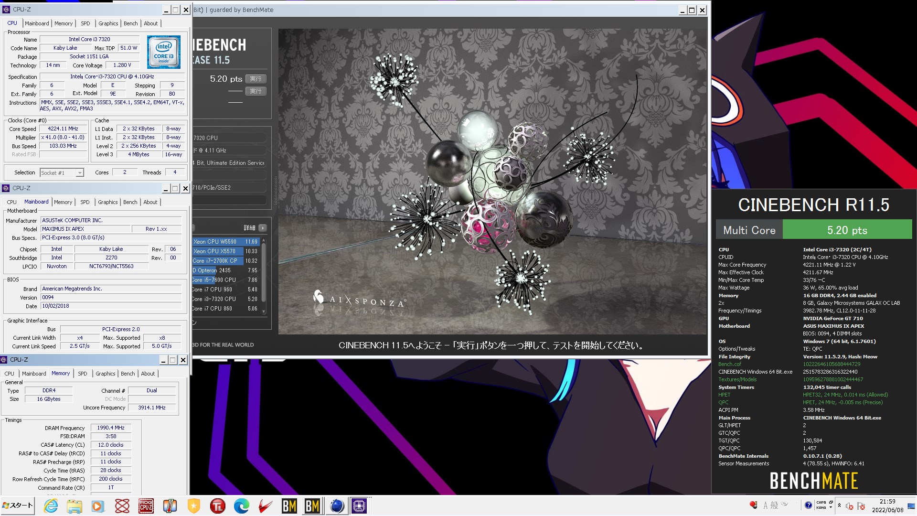The image size is (917, 516).
Task: Select Graphics tab in top CPU-Z window
Action: pos(108,23)
